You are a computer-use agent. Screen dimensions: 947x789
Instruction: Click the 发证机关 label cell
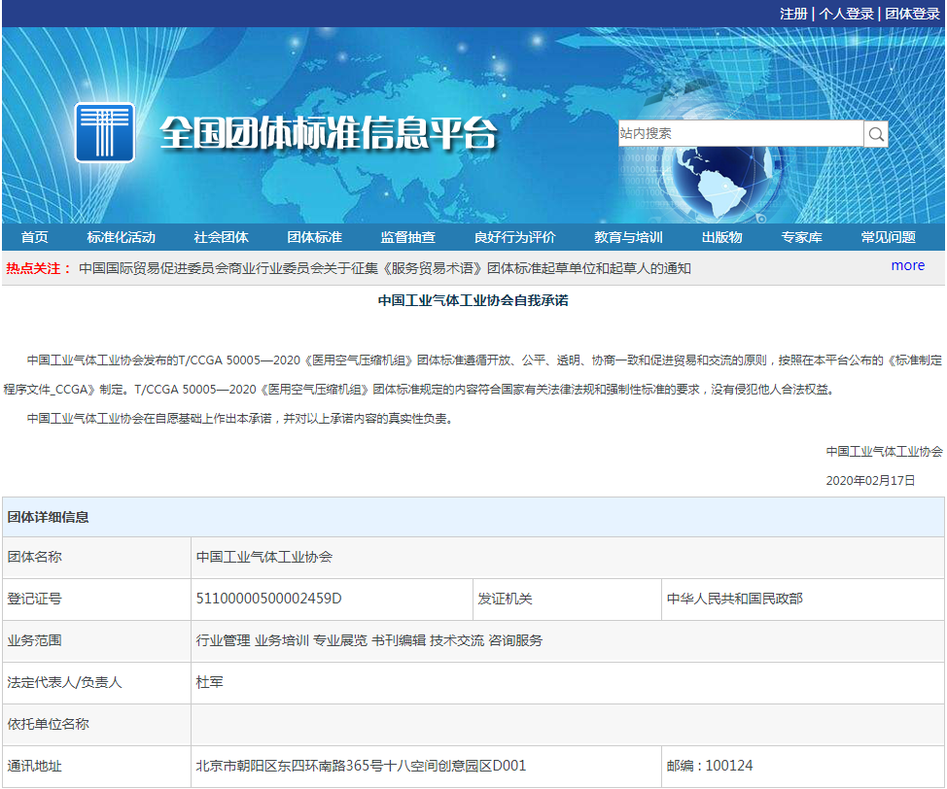click(x=567, y=599)
